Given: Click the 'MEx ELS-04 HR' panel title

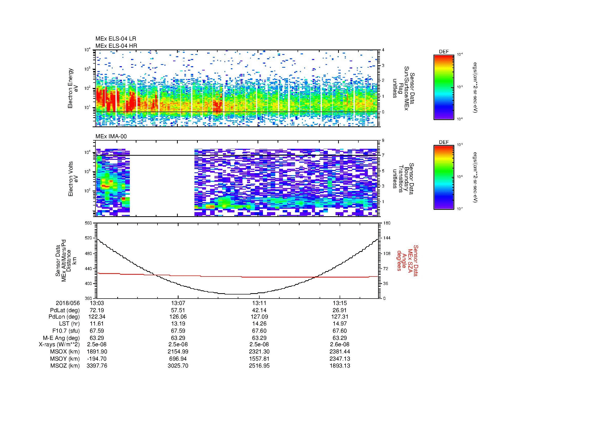Looking at the screenshot, I should click(x=116, y=46).
